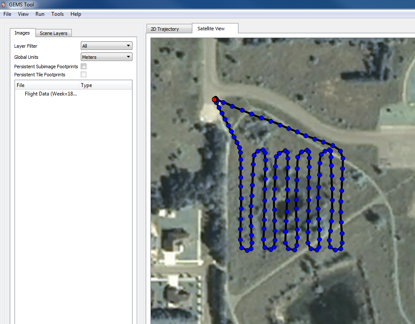415x324 pixels.
Task: Open the Run menu
Action: pyautogui.click(x=40, y=14)
